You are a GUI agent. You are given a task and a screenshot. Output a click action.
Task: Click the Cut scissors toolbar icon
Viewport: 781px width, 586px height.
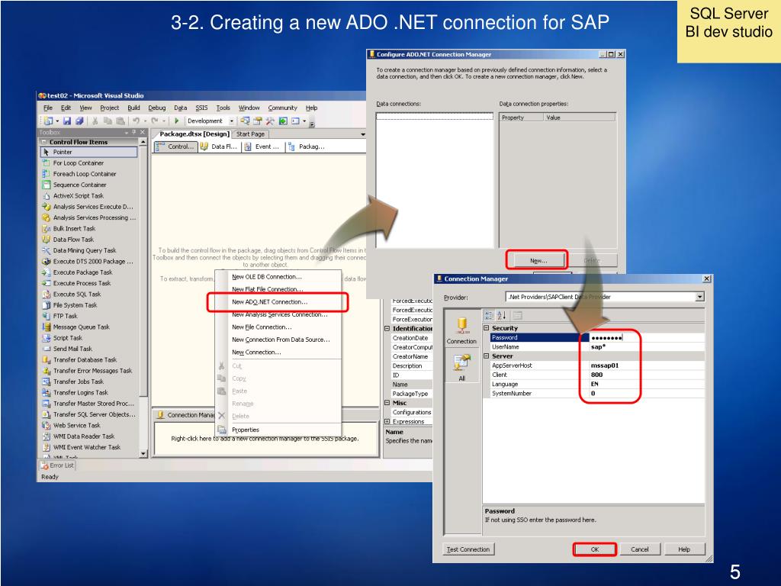click(x=95, y=121)
